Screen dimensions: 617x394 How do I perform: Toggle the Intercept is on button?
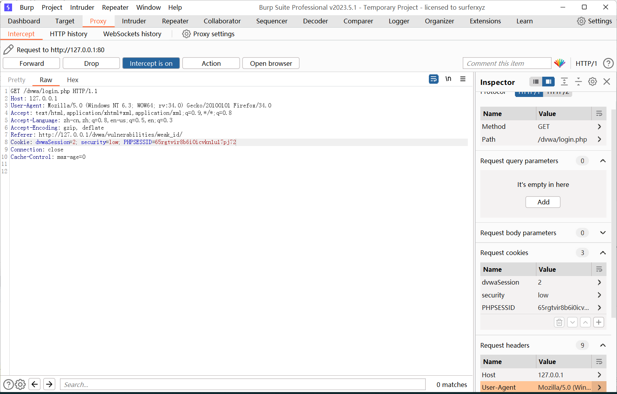point(151,63)
